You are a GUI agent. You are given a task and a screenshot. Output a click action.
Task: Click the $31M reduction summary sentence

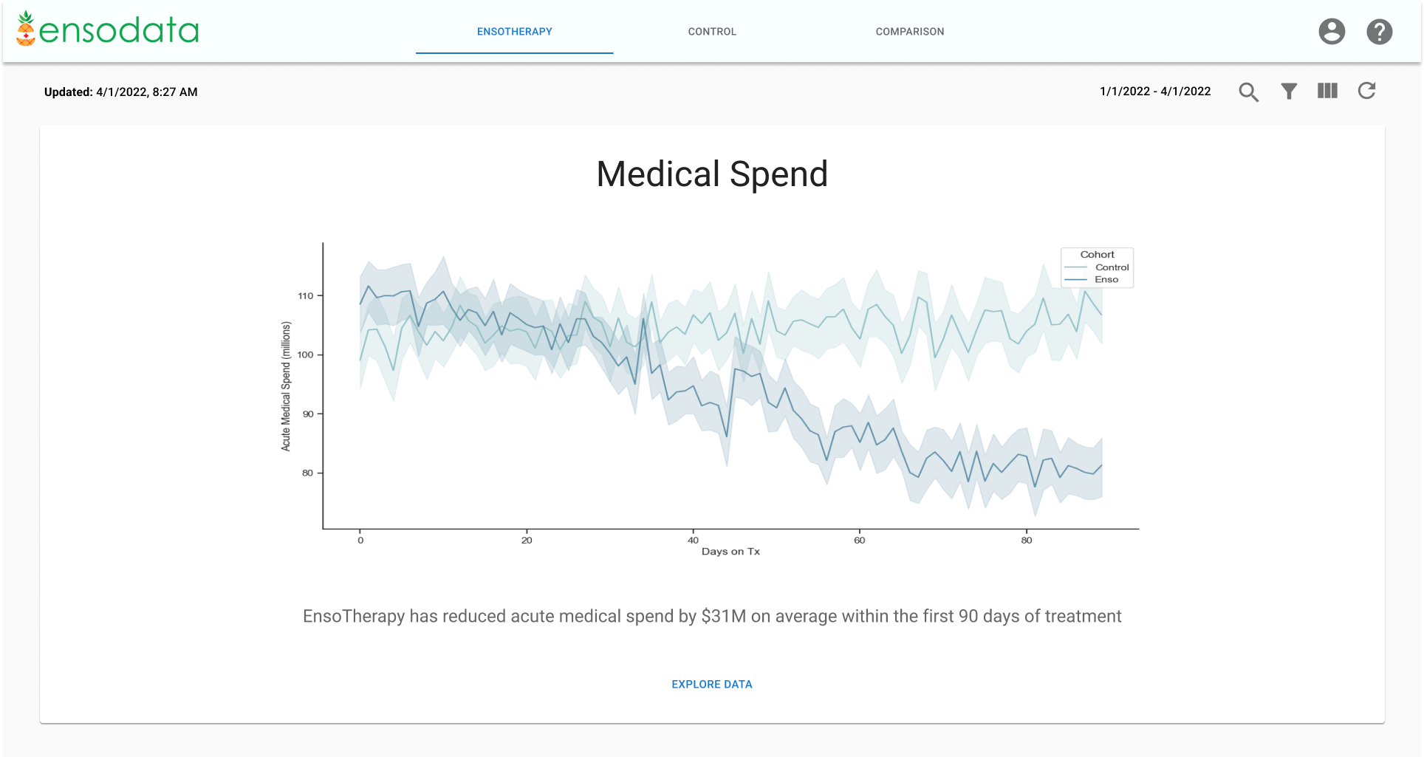(x=711, y=617)
